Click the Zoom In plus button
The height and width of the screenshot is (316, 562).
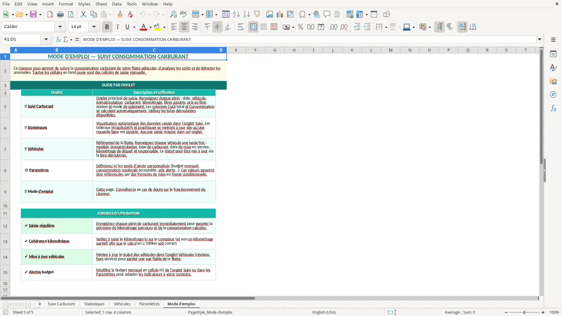pos(543,312)
